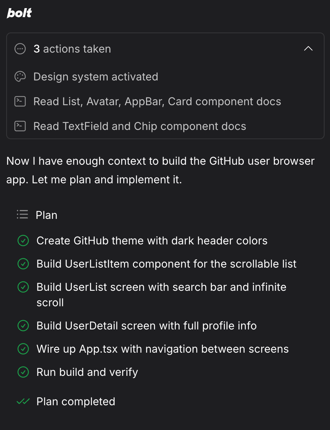
Task: Click the Plan list icon
Action: tap(22, 215)
